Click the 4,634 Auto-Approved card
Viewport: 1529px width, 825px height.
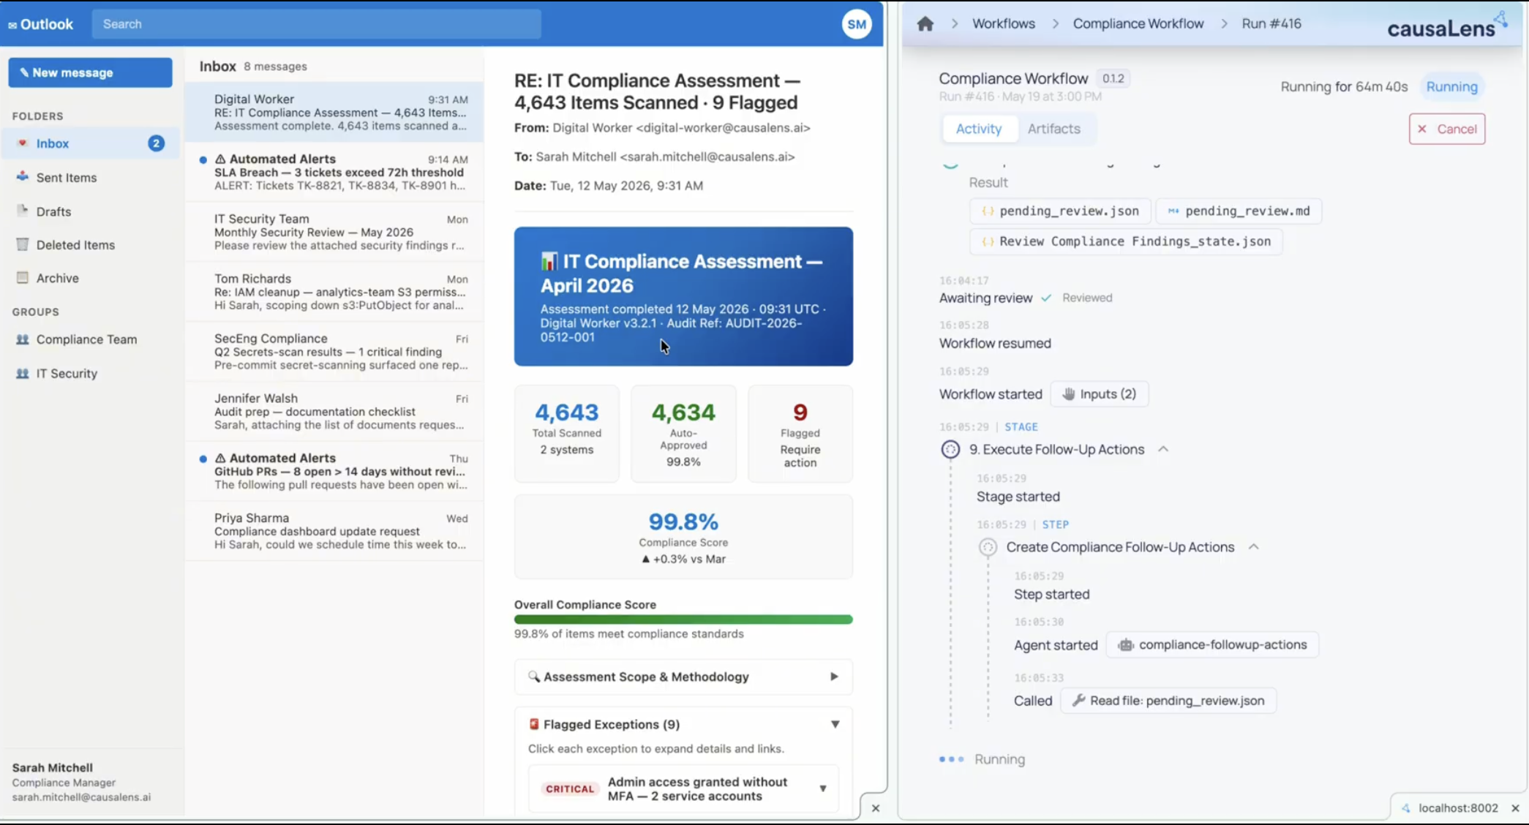click(683, 434)
